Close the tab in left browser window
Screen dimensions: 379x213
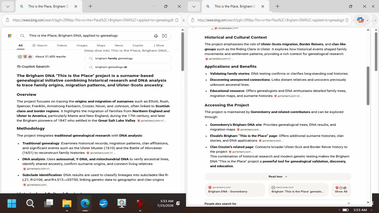[76, 6]
